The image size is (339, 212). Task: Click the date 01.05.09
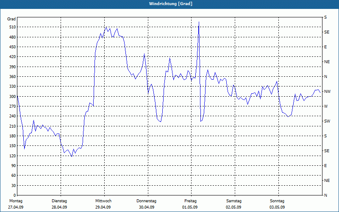click(190, 207)
